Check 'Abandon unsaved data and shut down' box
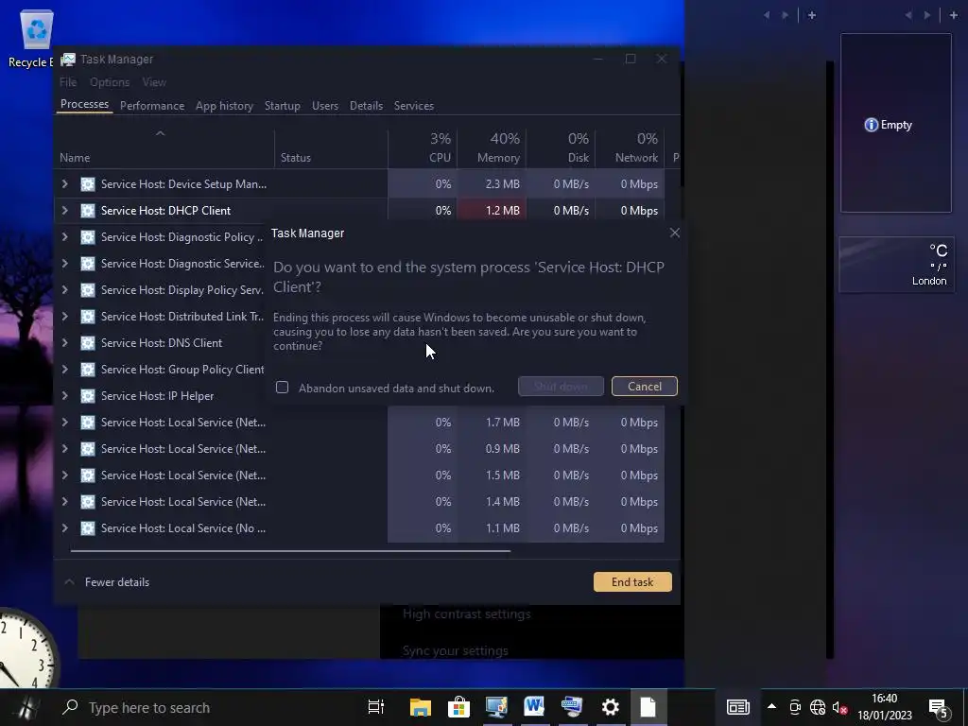 282,387
